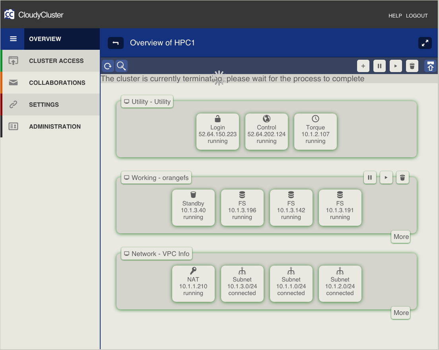Click the back arrow beside Overview of HPC1
The image size is (439, 350).
[x=116, y=43]
